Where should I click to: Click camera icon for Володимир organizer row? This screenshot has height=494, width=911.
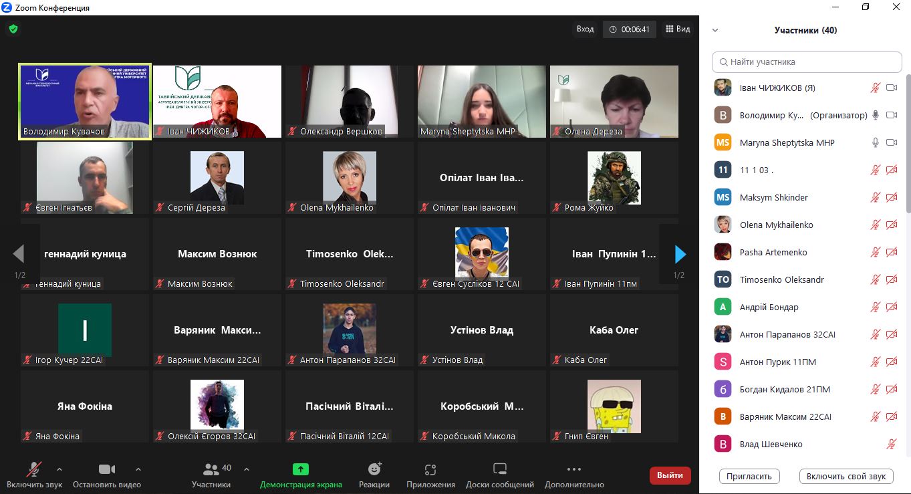coord(891,115)
